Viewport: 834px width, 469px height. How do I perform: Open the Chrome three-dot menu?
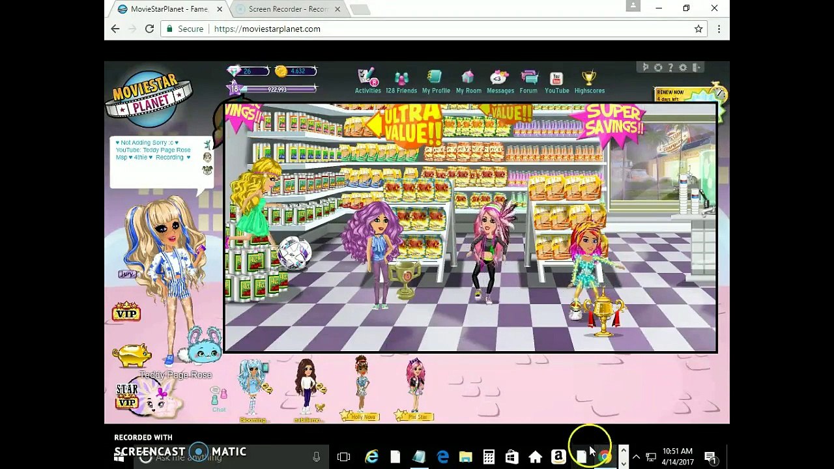point(719,29)
